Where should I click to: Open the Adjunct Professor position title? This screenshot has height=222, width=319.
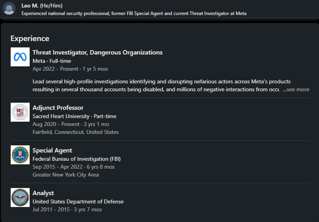pos(58,108)
